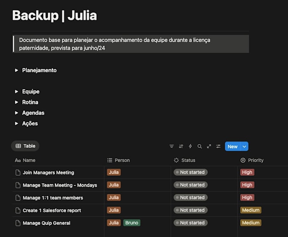The height and width of the screenshot is (237, 288).
Task: Open the Table view tab
Action: tap(25, 146)
